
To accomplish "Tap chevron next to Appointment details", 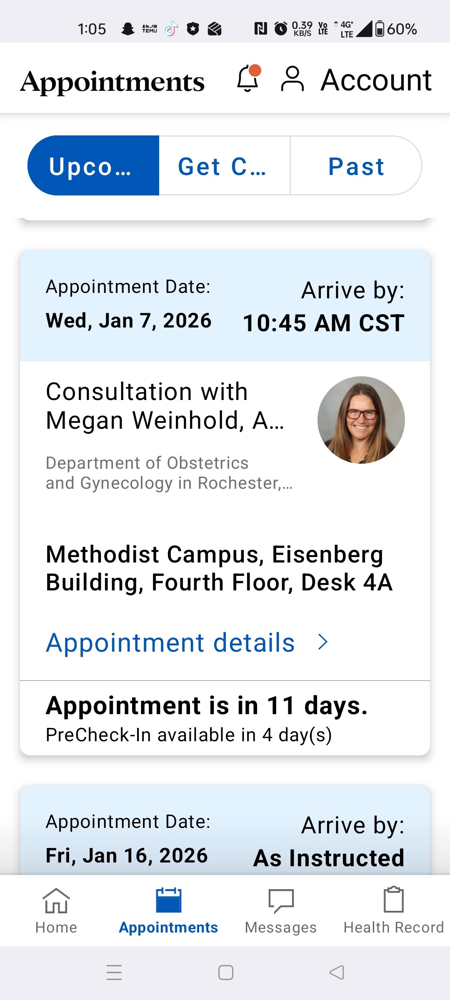I will click(x=322, y=642).
